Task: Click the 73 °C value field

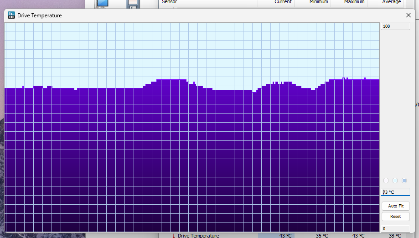Action: [395, 192]
